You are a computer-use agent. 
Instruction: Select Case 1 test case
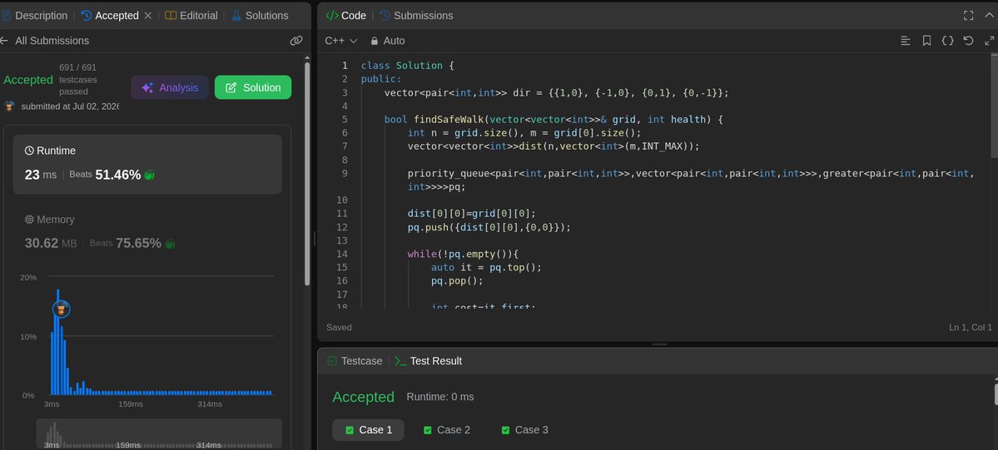click(x=369, y=430)
